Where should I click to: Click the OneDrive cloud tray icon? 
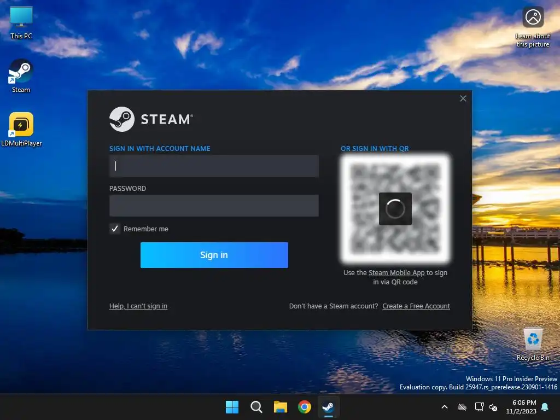[x=462, y=407]
